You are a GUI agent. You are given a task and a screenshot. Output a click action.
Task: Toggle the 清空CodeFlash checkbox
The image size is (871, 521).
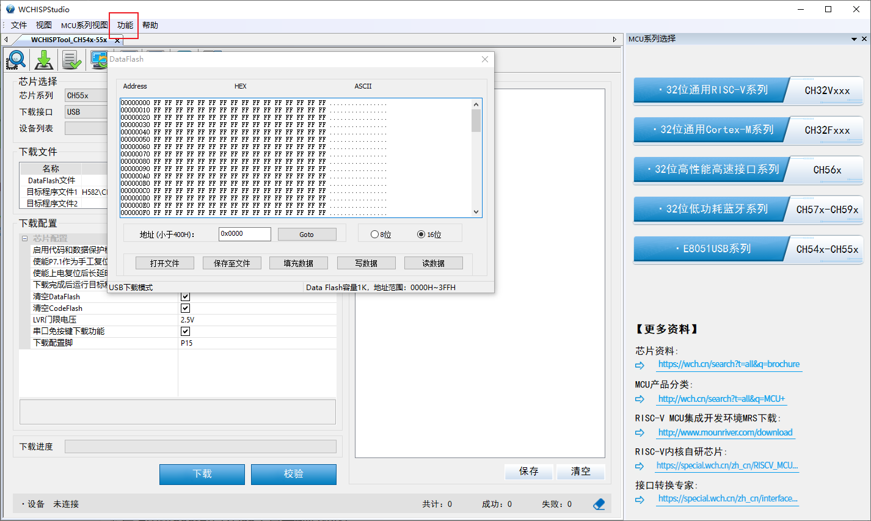click(x=185, y=308)
